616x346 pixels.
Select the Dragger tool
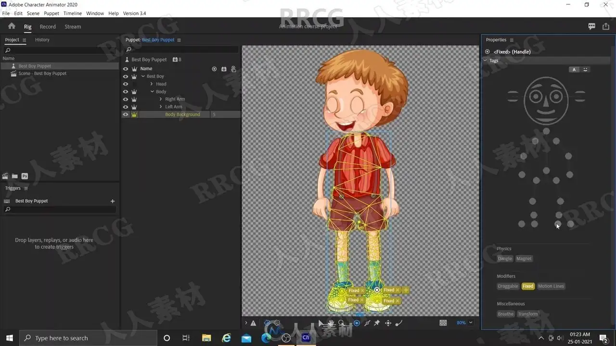pos(388,323)
